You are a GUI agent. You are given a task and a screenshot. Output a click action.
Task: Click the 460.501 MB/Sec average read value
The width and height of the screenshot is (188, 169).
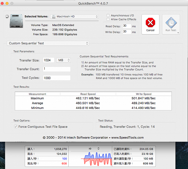(88, 103)
